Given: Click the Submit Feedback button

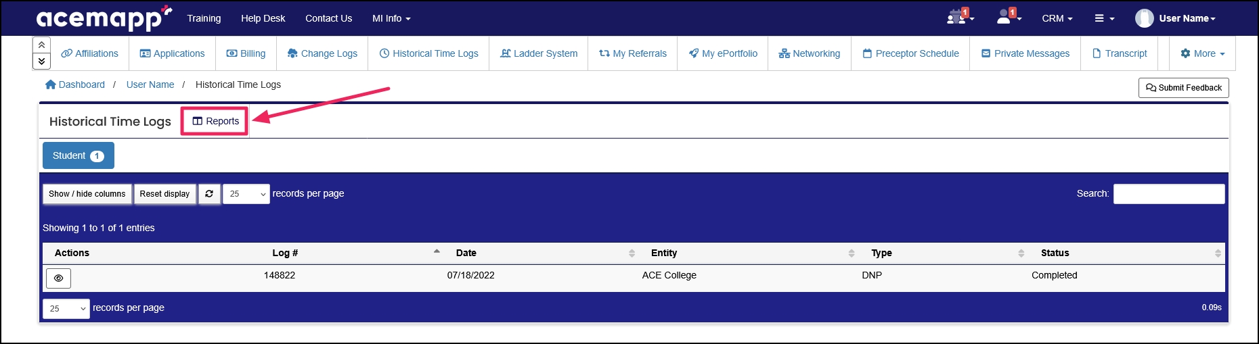Looking at the screenshot, I should click(1183, 88).
